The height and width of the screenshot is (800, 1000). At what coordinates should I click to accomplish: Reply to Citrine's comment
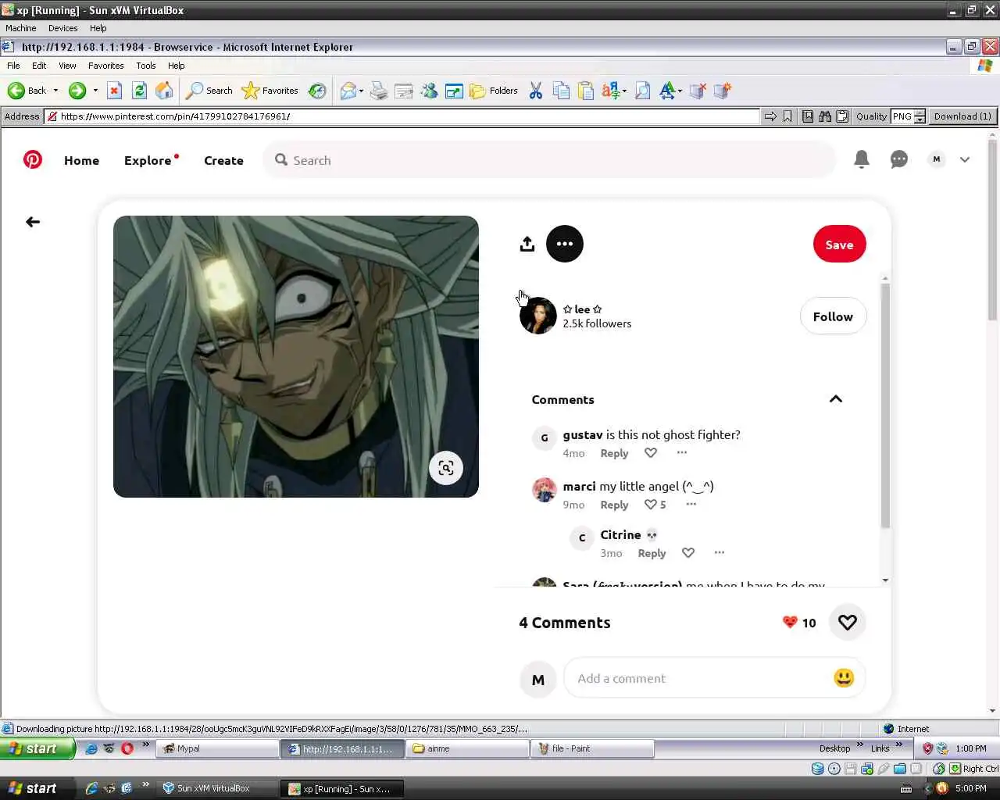click(652, 553)
